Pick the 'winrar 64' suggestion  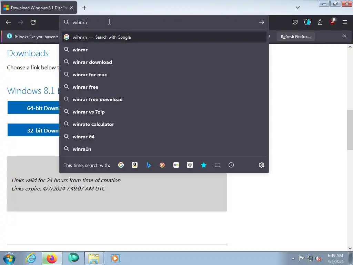tap(164, 137)
